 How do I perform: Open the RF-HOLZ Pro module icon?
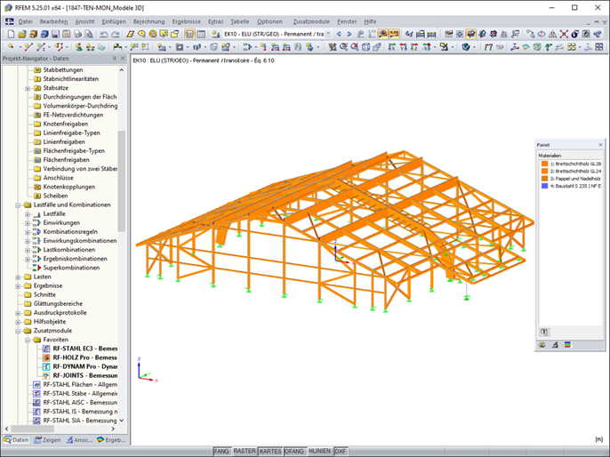(x=46, y=357)
